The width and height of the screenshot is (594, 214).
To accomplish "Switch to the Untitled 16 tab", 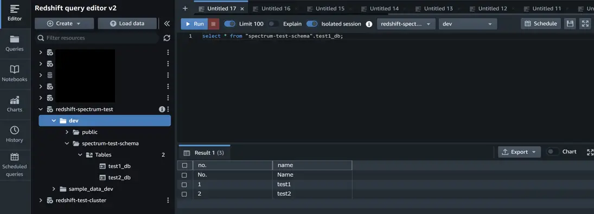I will (x=276, y=8).
